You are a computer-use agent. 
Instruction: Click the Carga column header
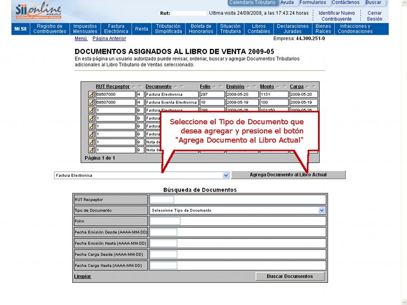point(297,87)
